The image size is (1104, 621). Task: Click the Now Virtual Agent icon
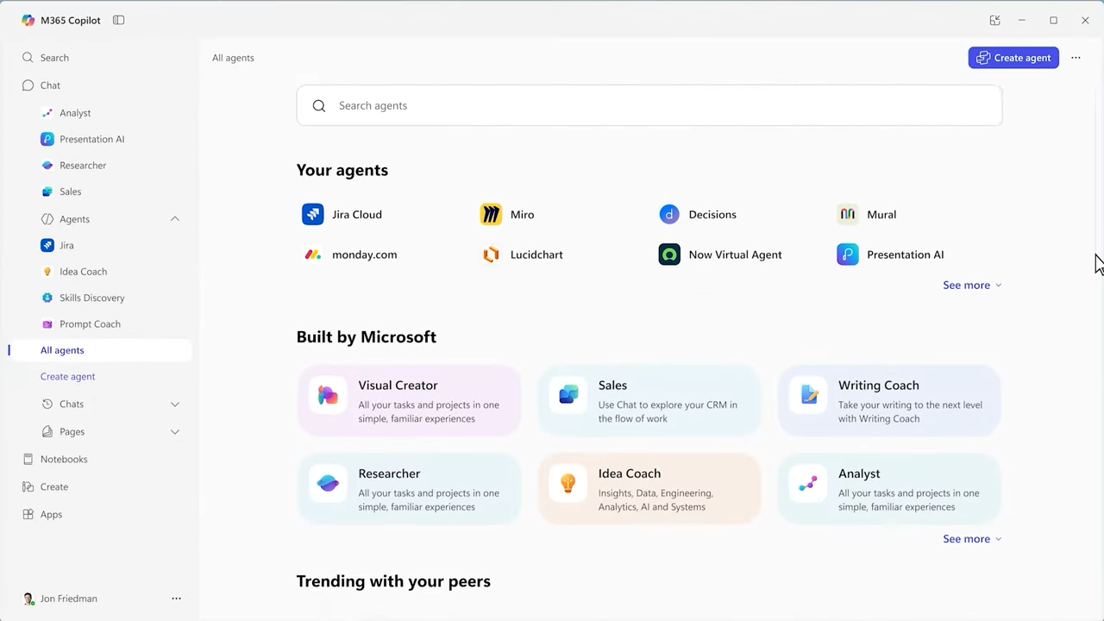[669, 254]
